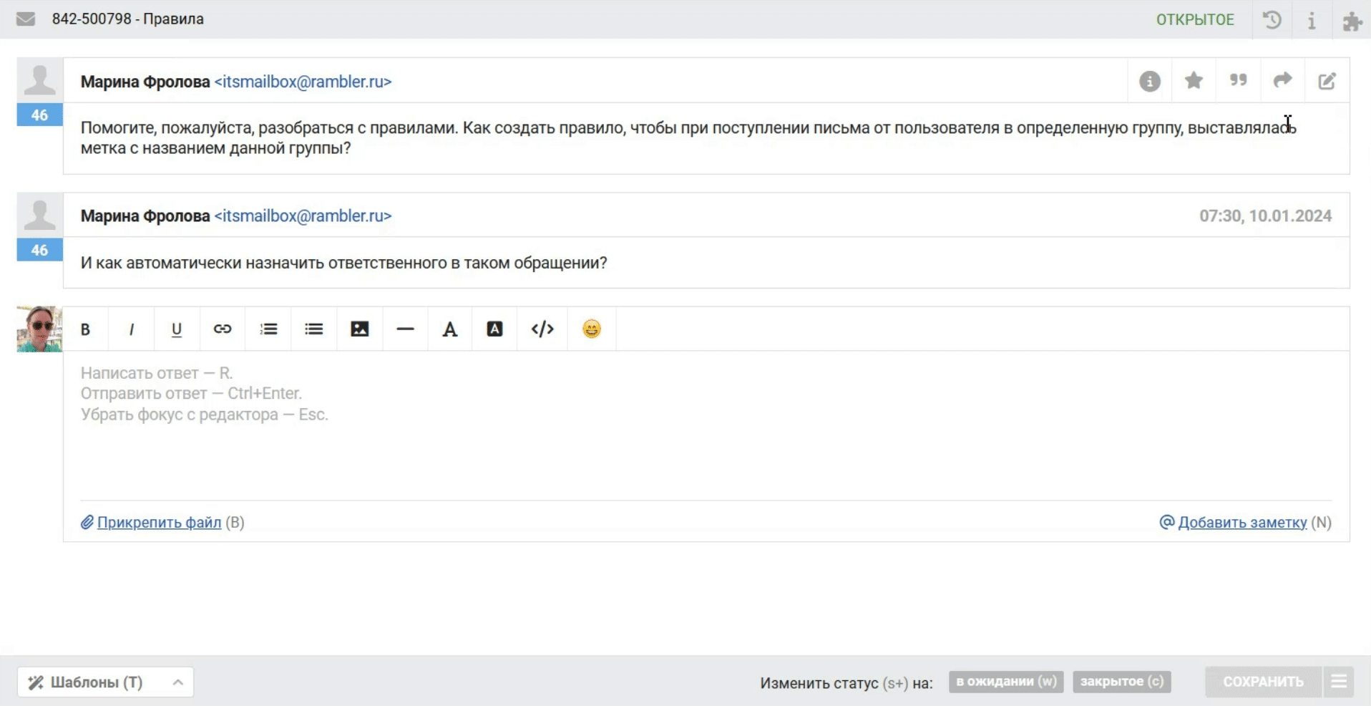Click into the reply text area
Image resolution: width=1371 pixels, height=706 pixels.
(706, 424)
